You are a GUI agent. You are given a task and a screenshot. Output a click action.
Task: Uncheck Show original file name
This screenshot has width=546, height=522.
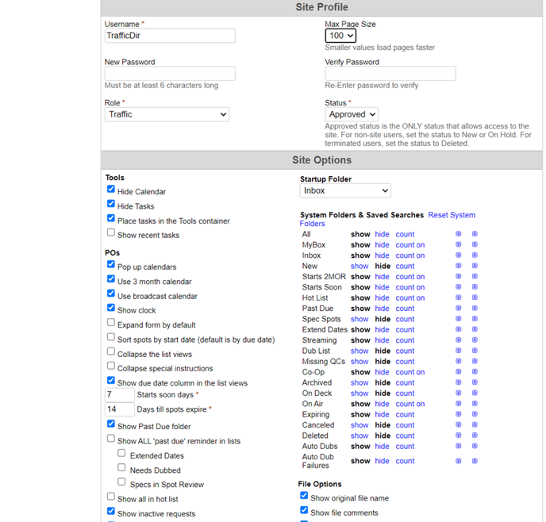pyautogui.click(x=304, y=495)
